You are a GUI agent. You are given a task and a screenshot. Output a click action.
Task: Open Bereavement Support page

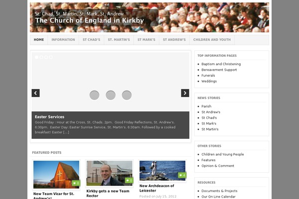tap(219, 70)
